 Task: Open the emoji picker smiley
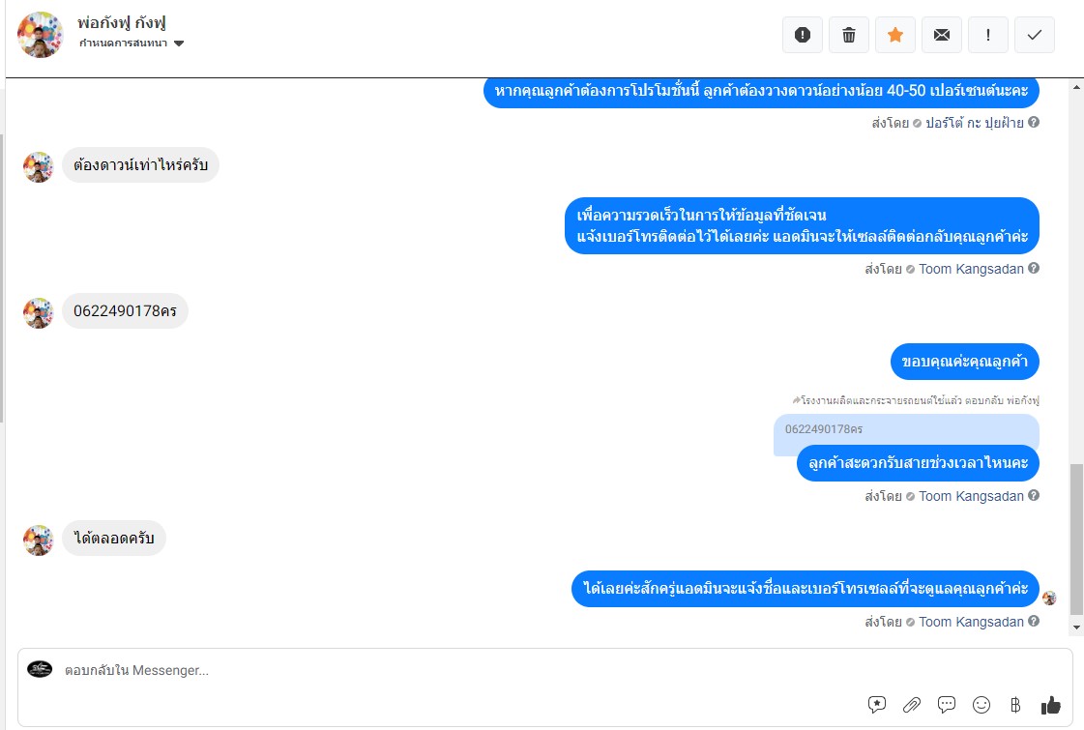[981, 705]
